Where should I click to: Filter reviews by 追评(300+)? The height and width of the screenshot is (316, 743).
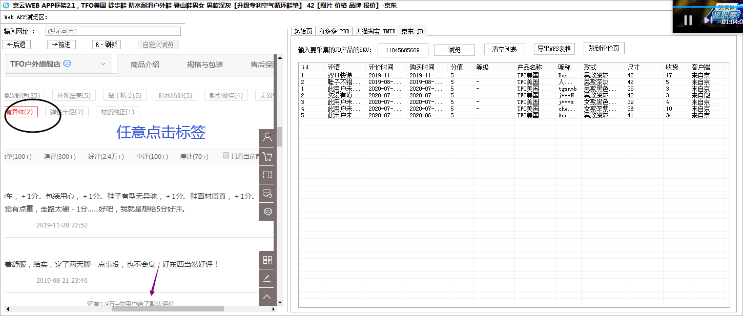click(x=60, y=156)
